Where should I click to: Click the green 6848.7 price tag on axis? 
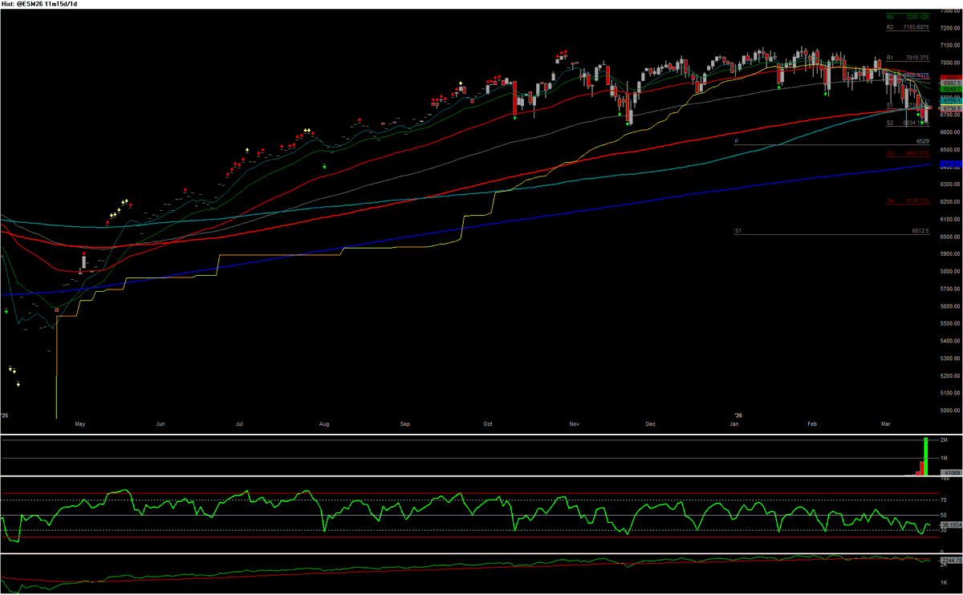[x=951, y=89]
